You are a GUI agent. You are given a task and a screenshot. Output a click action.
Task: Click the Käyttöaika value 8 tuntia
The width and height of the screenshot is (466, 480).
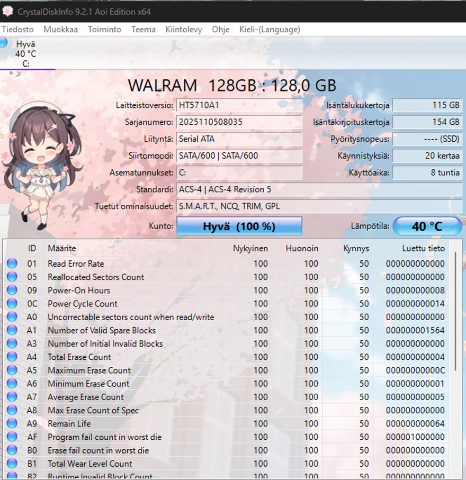(427, 173)
